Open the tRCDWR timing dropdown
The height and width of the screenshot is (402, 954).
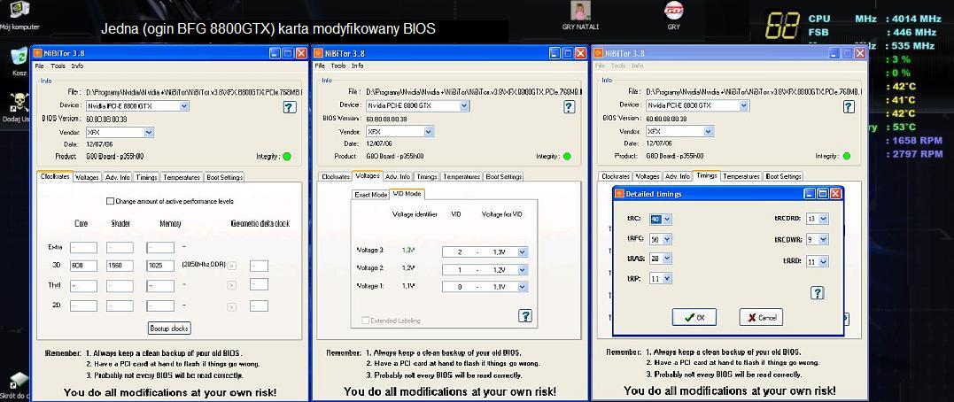click(x=824, y=240)
